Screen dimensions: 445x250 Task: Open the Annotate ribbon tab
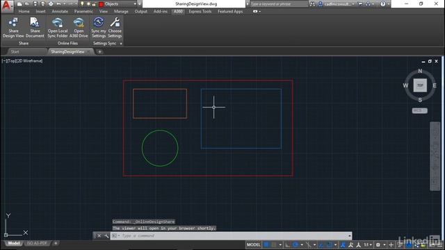tap(60, 12)
